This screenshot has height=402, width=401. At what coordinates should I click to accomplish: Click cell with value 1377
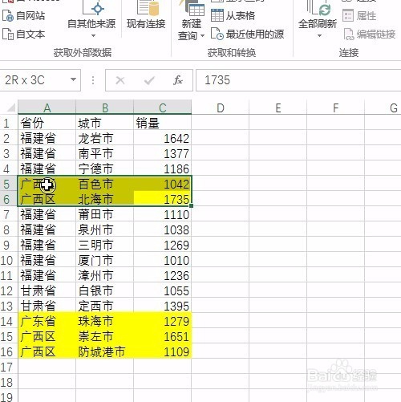(163, 153)
